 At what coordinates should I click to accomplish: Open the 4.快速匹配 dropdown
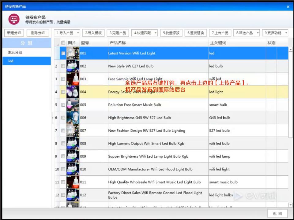(x=144, y=33)
